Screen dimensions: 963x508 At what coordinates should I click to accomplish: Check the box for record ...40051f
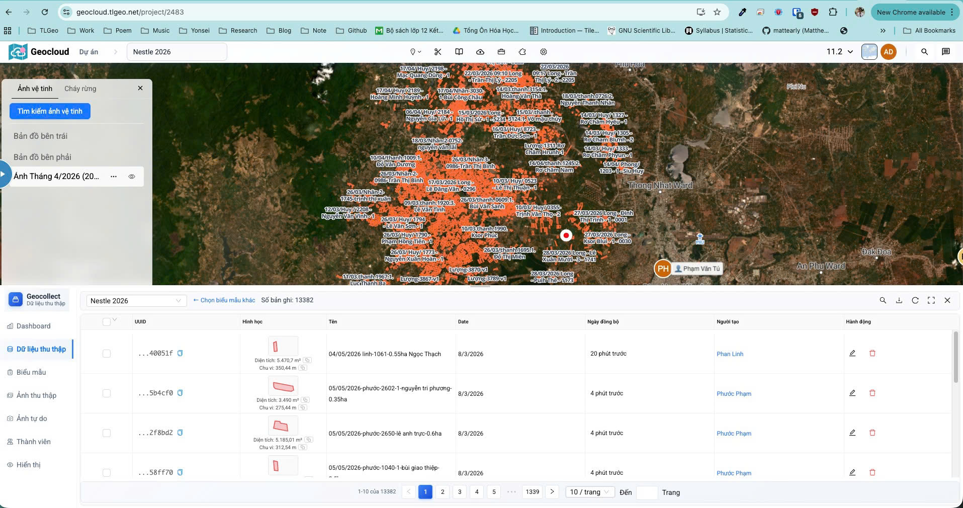pyautogui.click(x=107, y=354)
